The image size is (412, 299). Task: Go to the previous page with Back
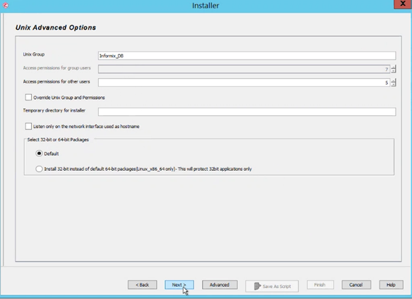click(x=142, y=285)
